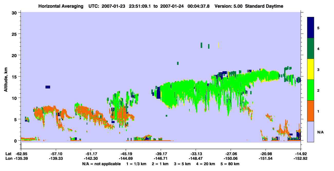This screenshot has height=171, width=334.
Task: Click latitude value '-51.17'
Action: point(91,154)
